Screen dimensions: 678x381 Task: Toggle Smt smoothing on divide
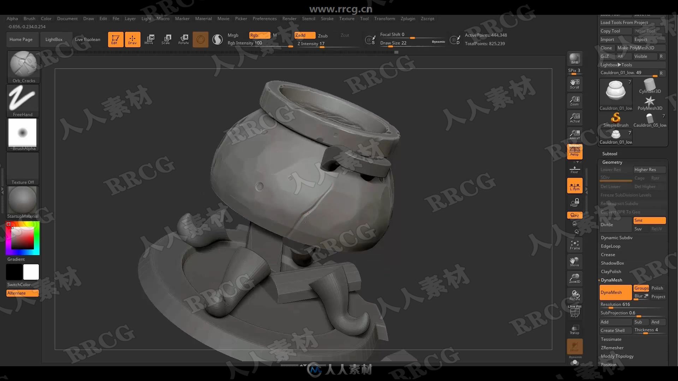coord(649,220)
